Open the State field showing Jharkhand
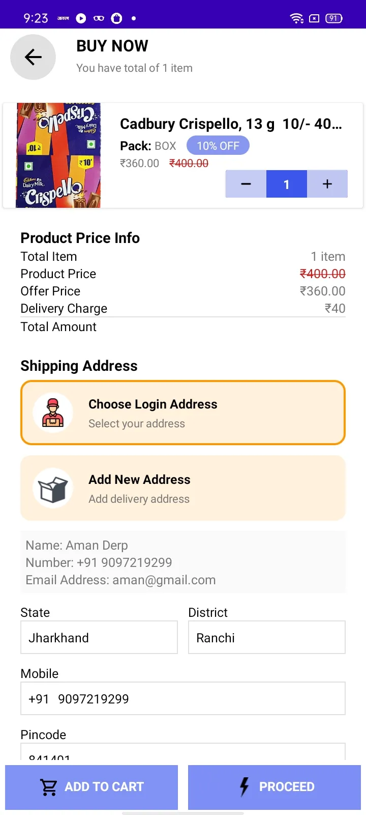Screen dimensions: 366x815 [x=99, y=637]
